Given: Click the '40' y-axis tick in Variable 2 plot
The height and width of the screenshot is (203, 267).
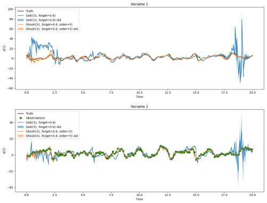Looking at the screenshot, I should 11,123.
